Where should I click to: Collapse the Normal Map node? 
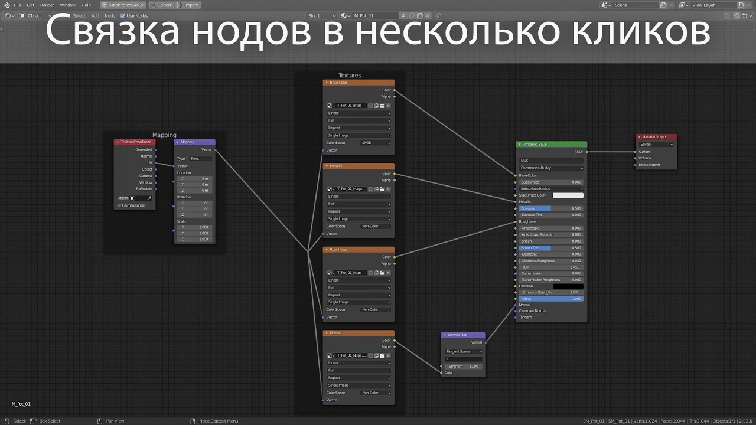[444, 335]
